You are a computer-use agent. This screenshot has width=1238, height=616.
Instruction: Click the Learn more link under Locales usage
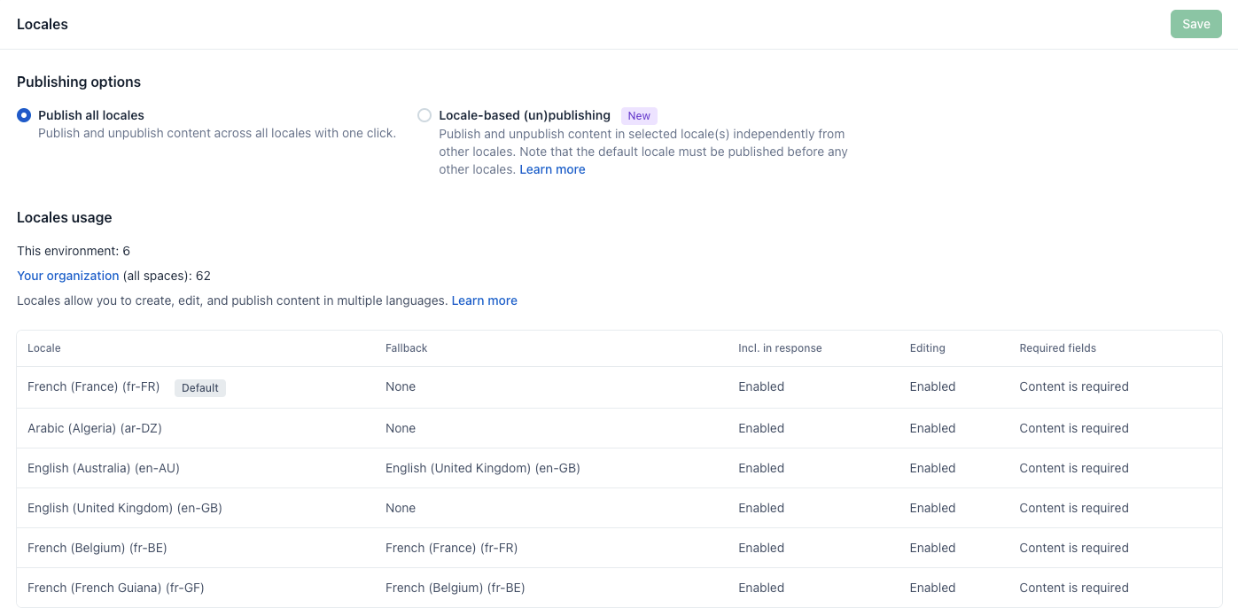click(x=484, y=300)
